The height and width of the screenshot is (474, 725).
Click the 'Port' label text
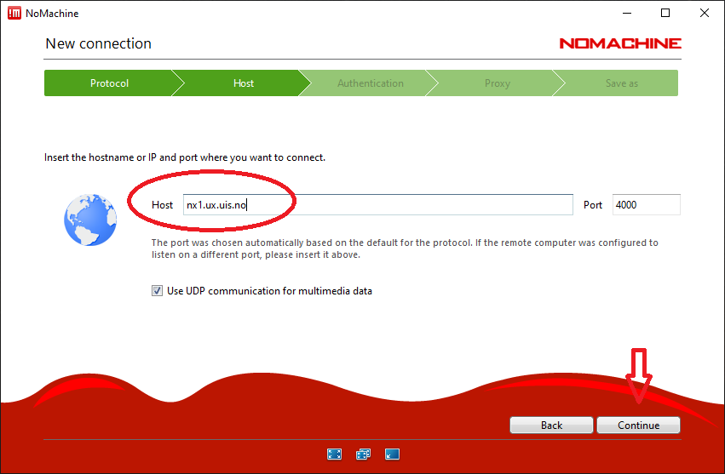[x=593, y=204]
